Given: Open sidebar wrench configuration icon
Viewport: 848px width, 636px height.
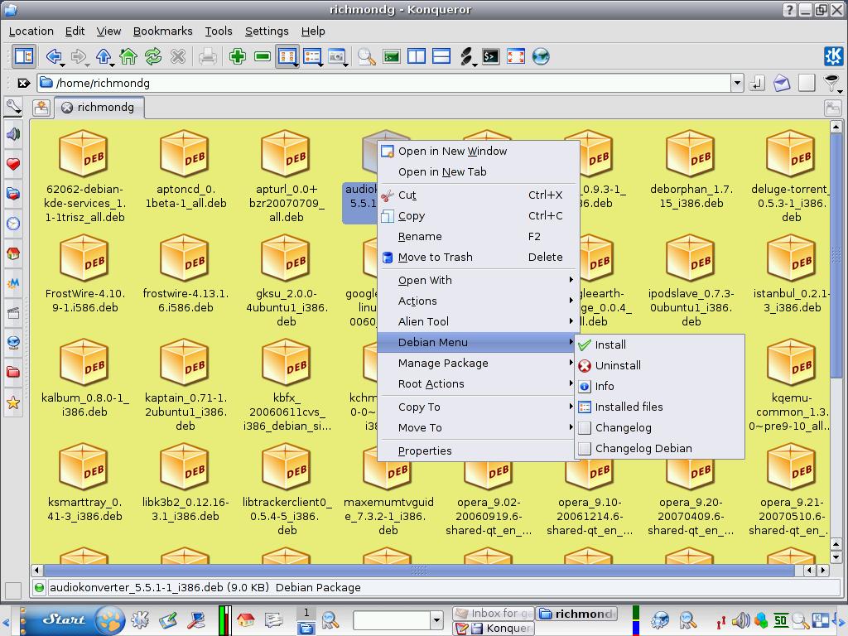Looking at the screenshot, I should (x=13, y=106).
